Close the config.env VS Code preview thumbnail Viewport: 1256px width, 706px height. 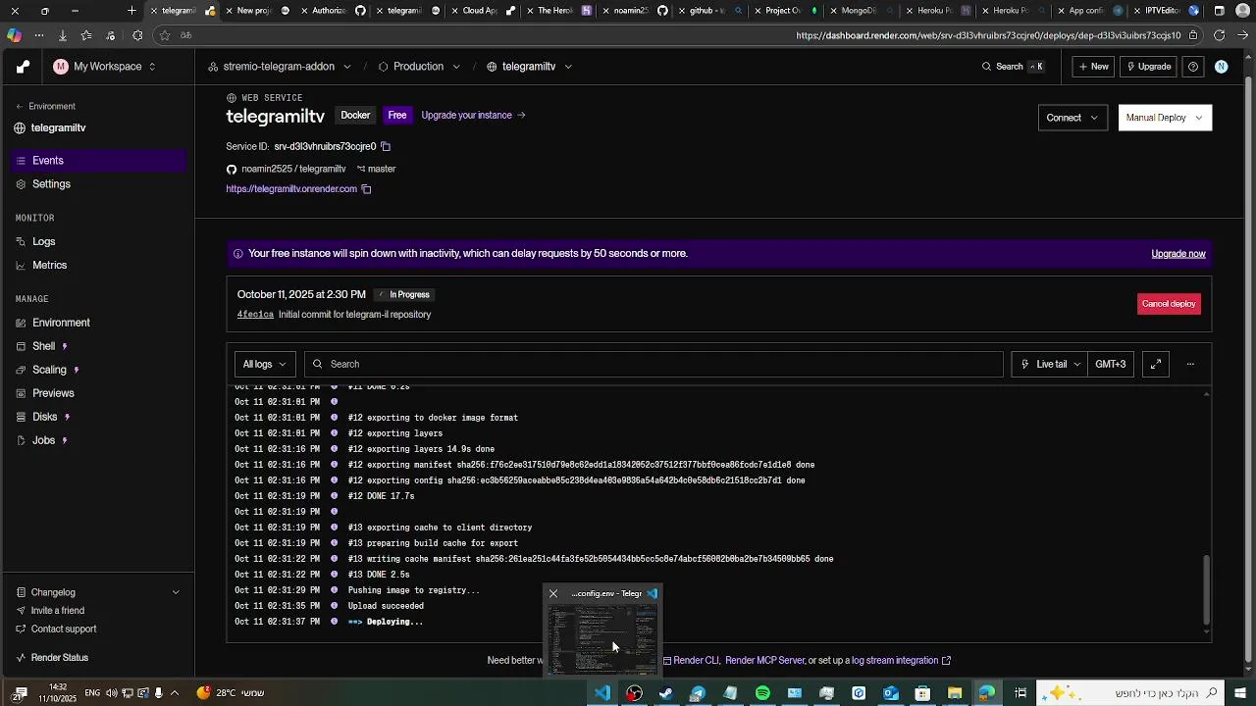(553, 593)
